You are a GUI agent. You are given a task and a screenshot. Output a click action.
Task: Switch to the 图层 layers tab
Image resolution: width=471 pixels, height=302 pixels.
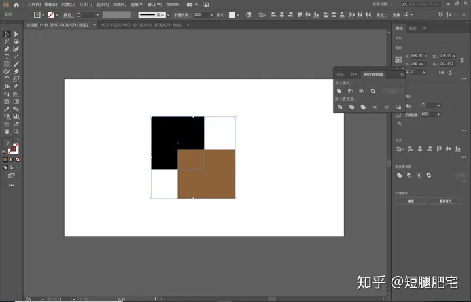pyautogui.click(x=412, y=28)
